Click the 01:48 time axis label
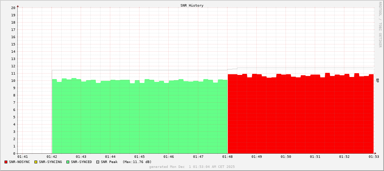 [227, 157]
